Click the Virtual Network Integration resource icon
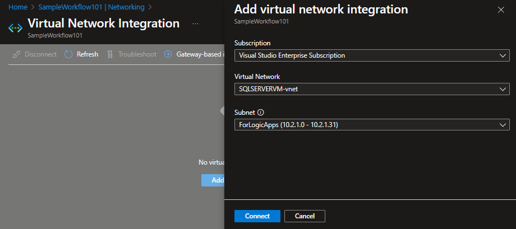This screenshot has width=516, height=229. (15, 28)
